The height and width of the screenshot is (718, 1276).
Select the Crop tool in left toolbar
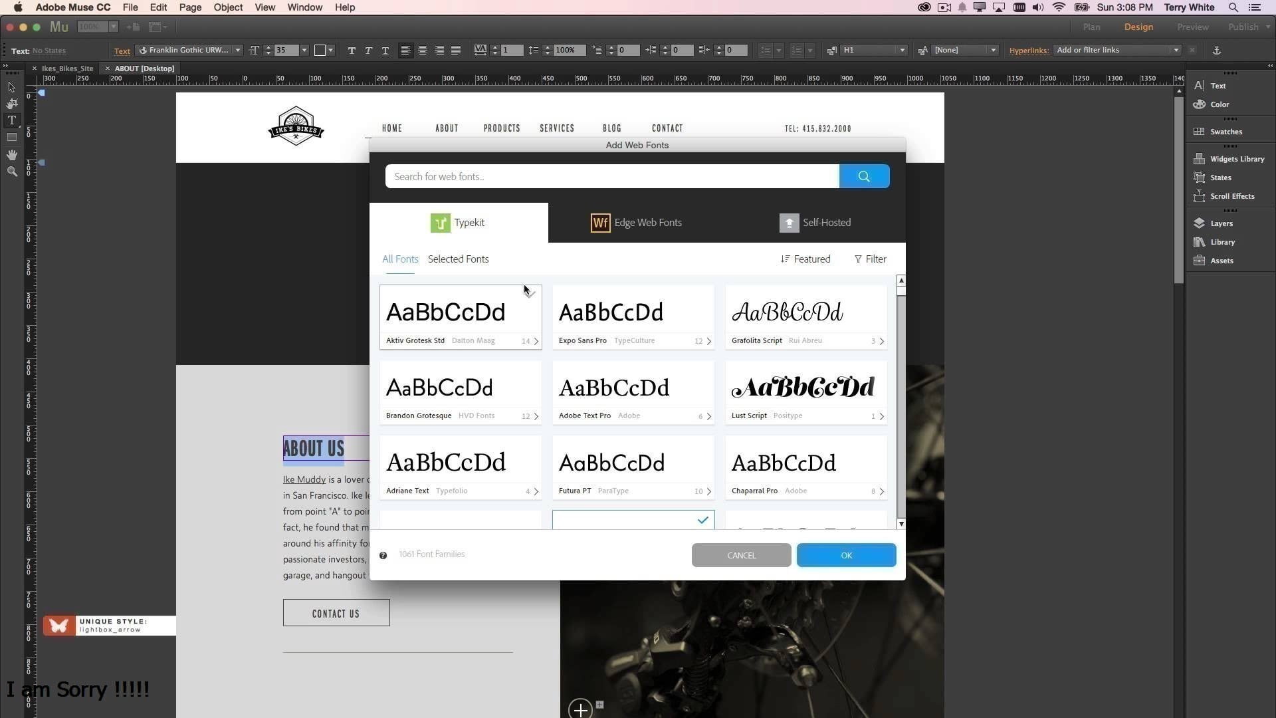tap(11, 104)
